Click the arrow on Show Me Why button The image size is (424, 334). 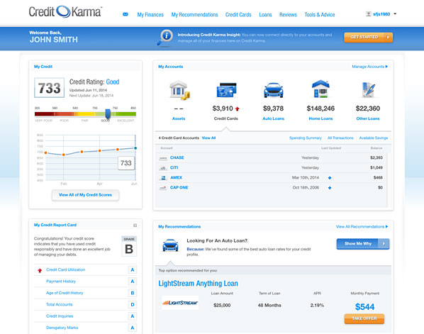(384, 244)
